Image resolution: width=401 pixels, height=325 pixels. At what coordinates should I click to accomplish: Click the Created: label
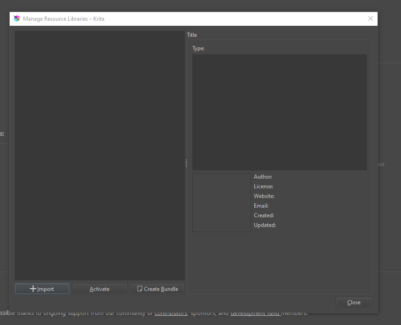pos(264,215)
